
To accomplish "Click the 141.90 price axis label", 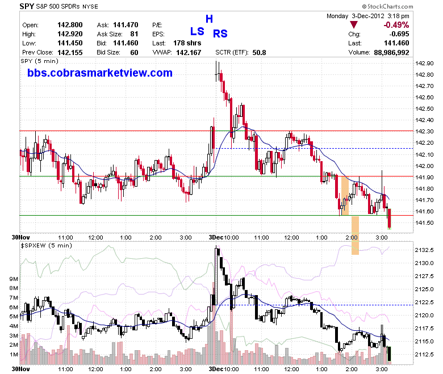I will (424, 177).
